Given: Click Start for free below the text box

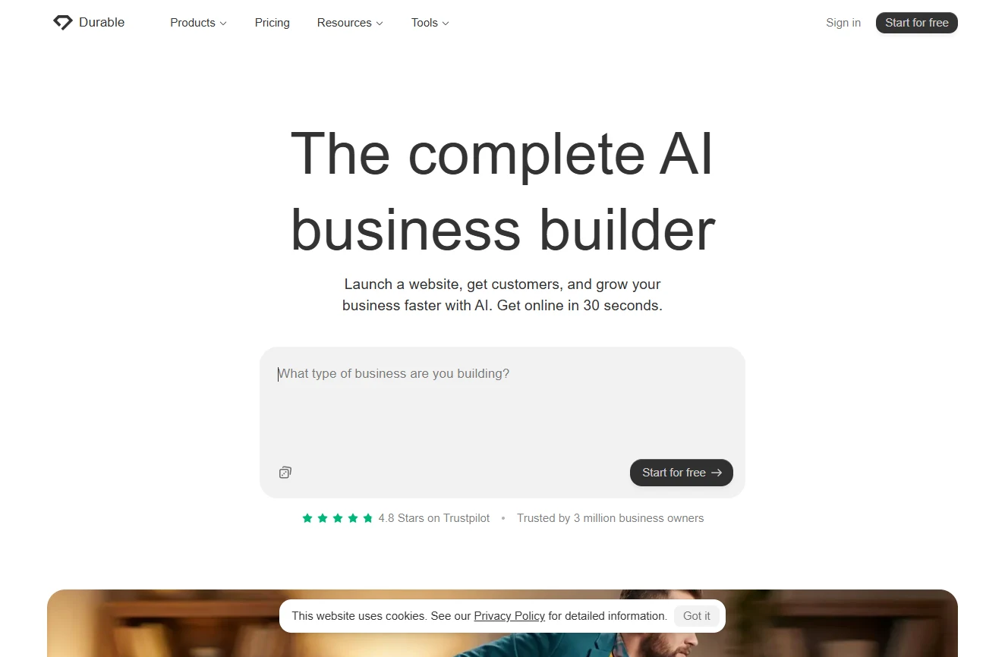Looking at the screenshot, I should coord(682,473).
